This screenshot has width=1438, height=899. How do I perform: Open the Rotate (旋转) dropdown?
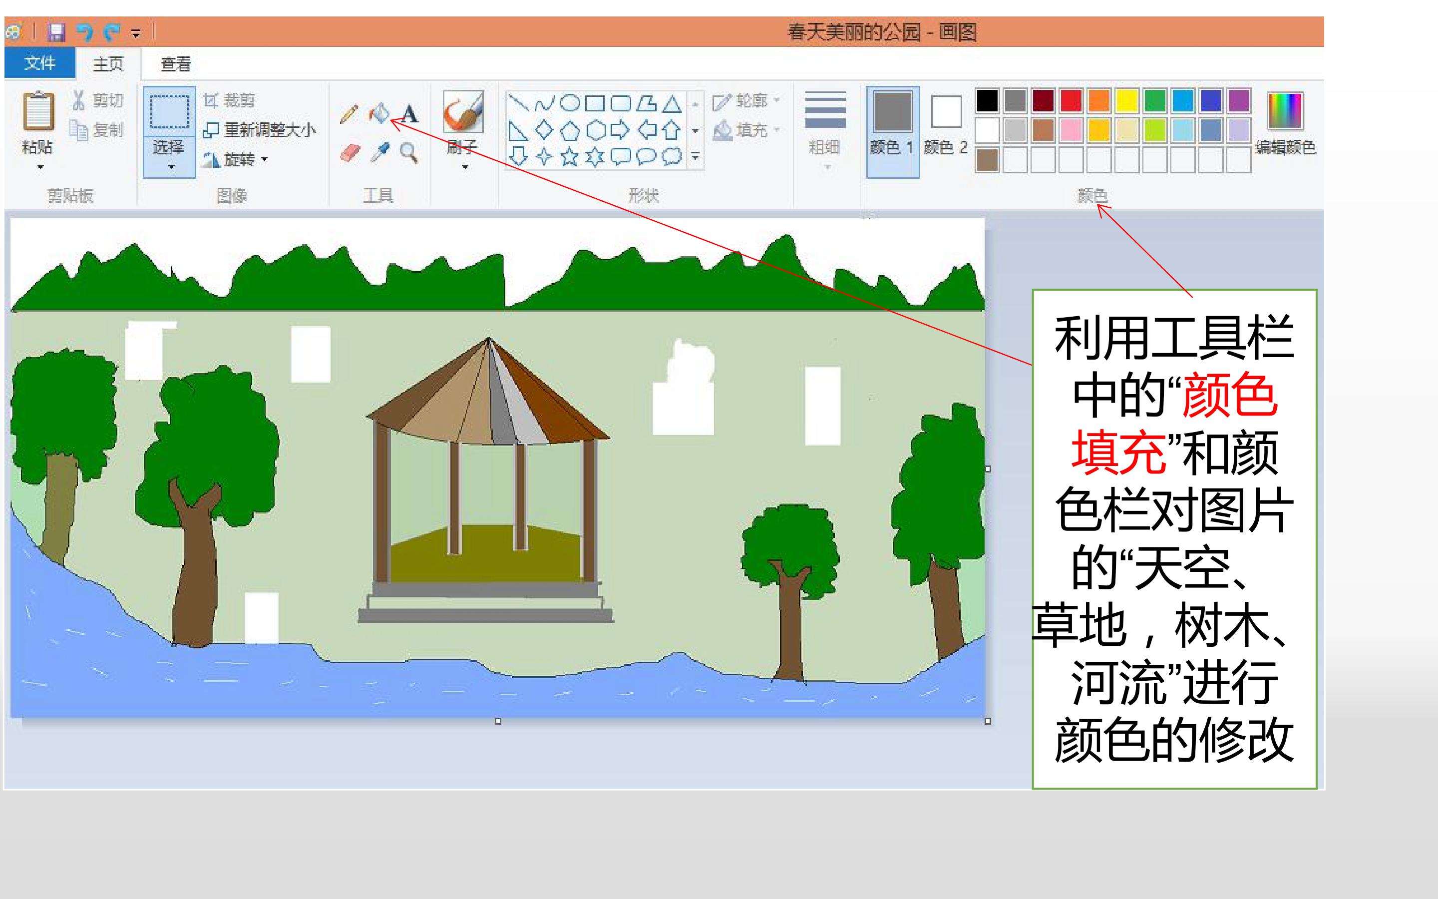click(235, 159)
